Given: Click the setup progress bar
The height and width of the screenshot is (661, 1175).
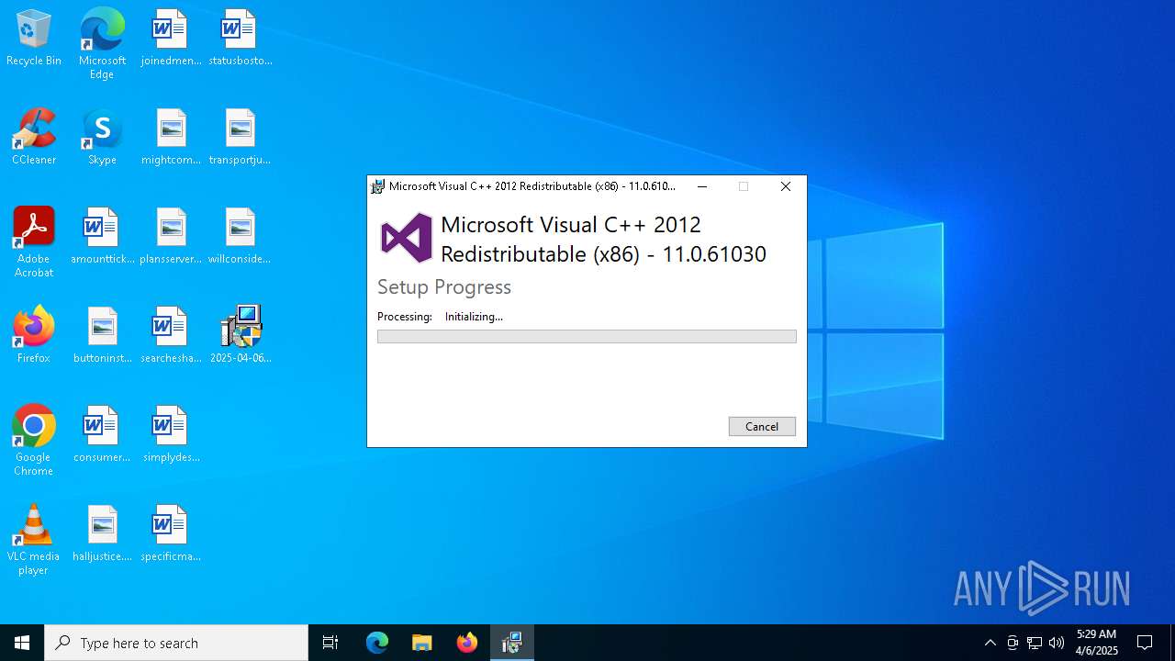Looking at the screenshot, I should (x=587, y=337).
